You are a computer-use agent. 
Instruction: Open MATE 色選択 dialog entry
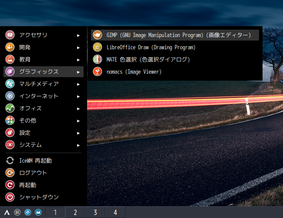pos(175,59)
